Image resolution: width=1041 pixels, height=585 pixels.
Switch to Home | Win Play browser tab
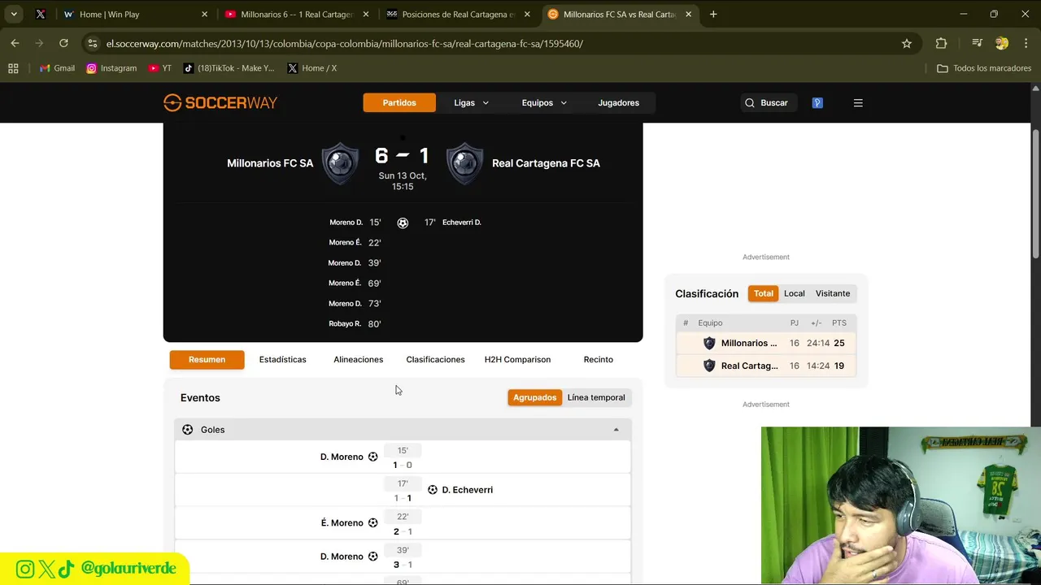134,14
